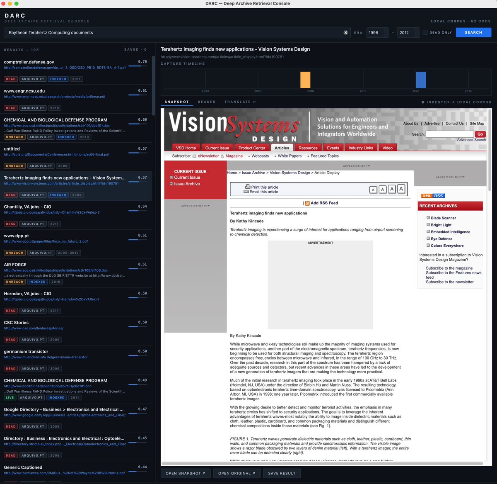Viewport: 497px width, 484px height.
Task: Click Issue Archive in the breadcrumb
Action: click(253, 173)
